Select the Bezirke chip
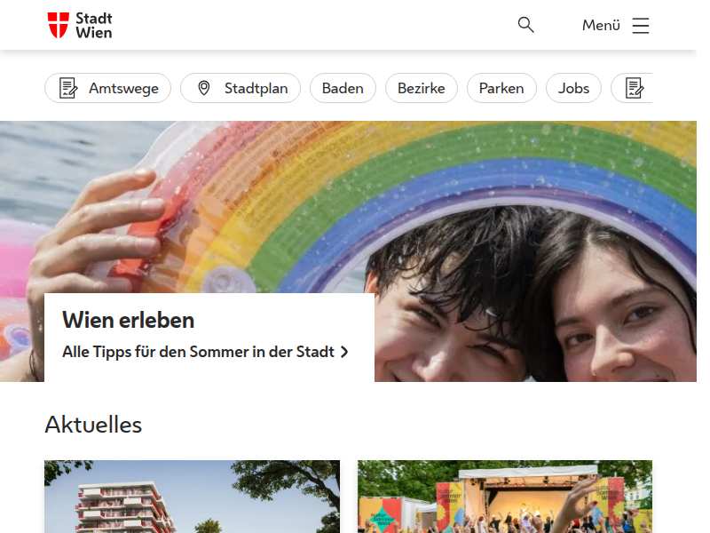 coord(421,88)
